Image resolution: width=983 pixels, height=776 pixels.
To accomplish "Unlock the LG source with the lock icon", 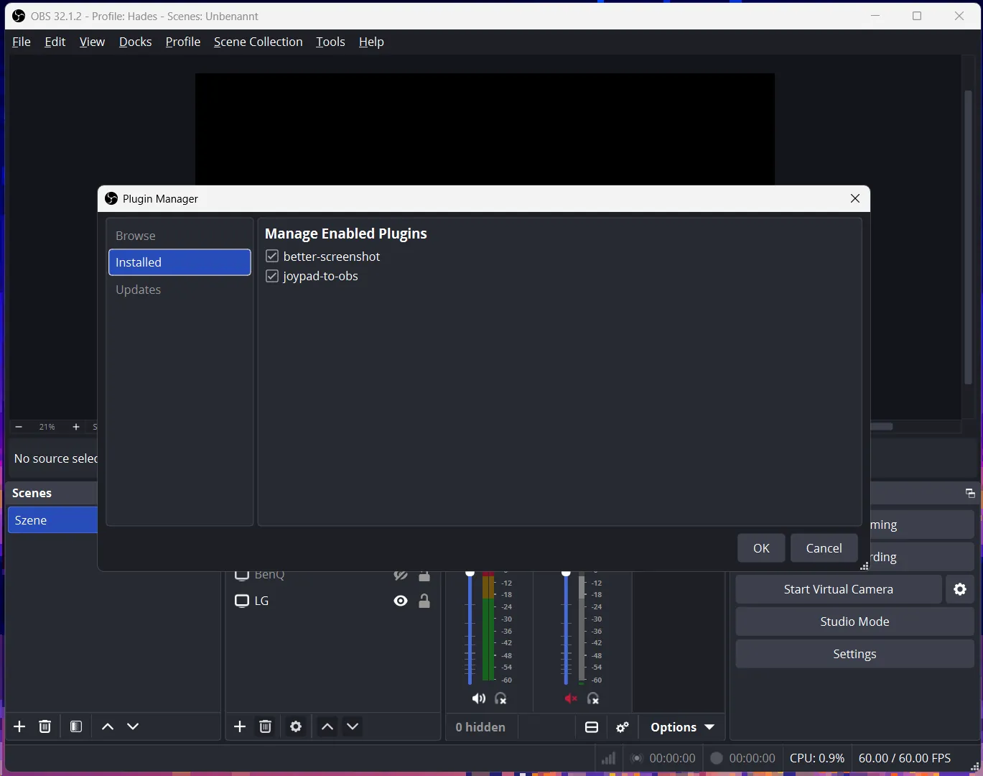I will (x=424, y=601).
